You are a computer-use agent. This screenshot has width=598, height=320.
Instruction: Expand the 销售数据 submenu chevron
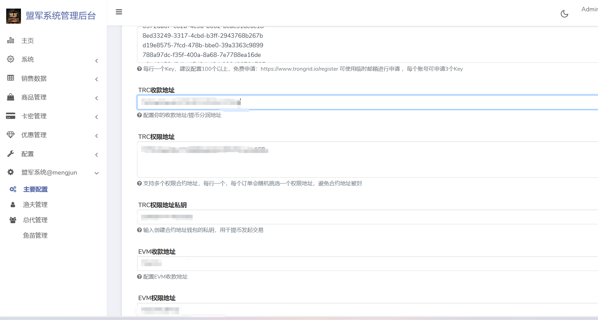(x=97, y=79)
